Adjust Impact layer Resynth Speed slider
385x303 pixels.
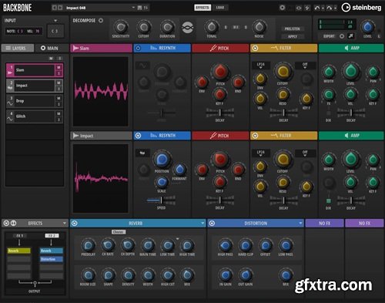pos(161,200)
